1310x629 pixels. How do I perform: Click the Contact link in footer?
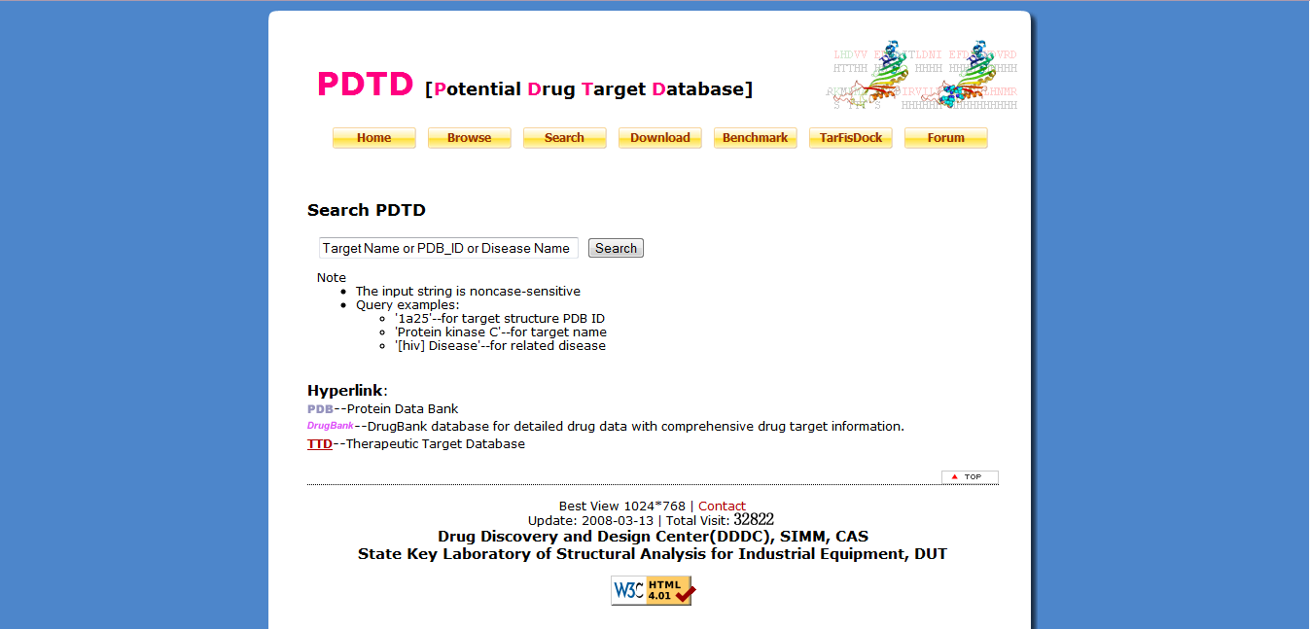point(722,506)
